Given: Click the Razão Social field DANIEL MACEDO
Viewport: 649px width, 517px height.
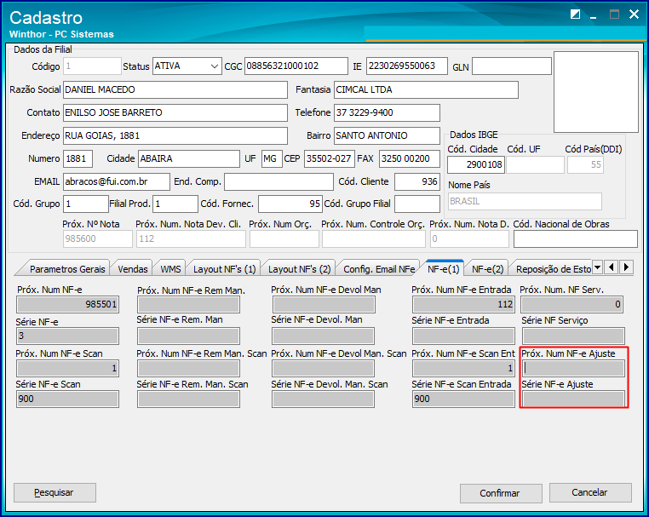Looking at the screenshot, I should pos(175,89).
